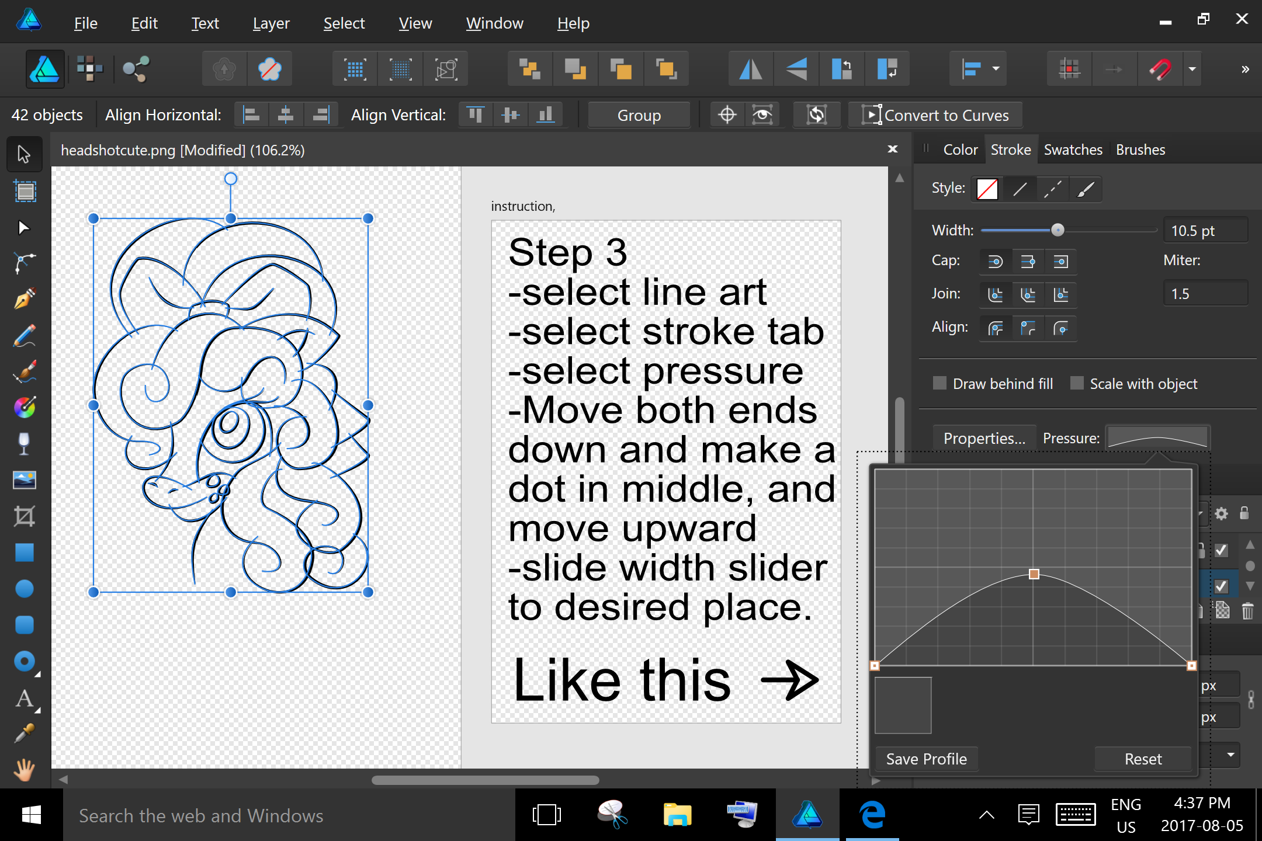This screenshot has height=841, width=1262.
Task: Click the 10.5 pt width input field
Action: [x=1205, y=230]
